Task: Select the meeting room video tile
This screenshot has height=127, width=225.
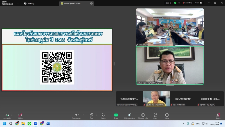Action: pyautogui.click(x=170, y=27)
